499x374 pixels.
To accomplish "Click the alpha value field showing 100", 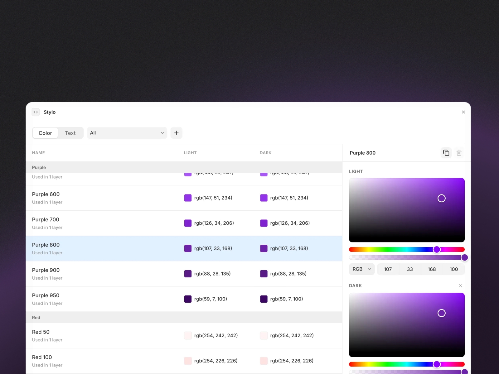I will (x=454, y=269).
